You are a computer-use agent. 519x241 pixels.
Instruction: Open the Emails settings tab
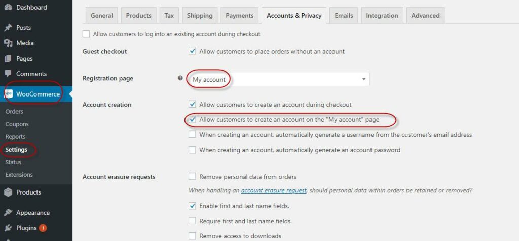344,15
